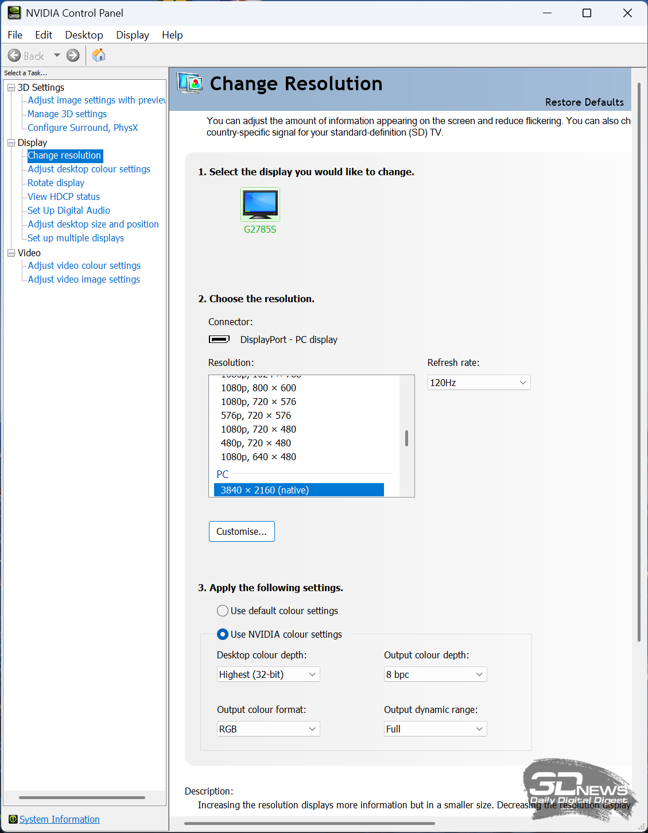Select Use default colour settings

(x=223, y=611)
